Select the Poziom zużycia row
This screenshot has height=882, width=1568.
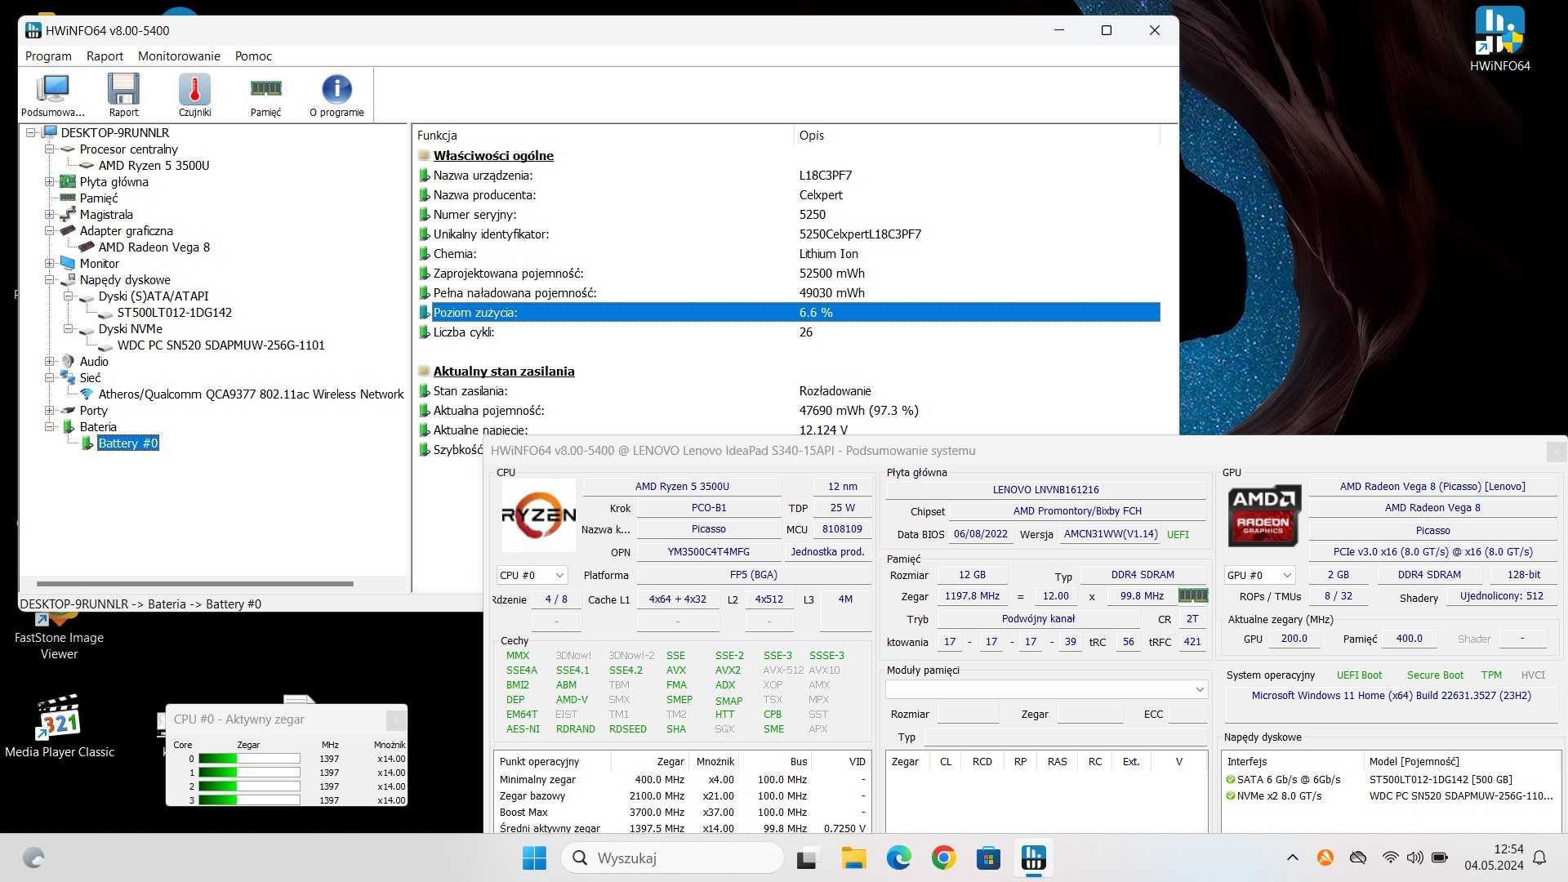point(789,312)
